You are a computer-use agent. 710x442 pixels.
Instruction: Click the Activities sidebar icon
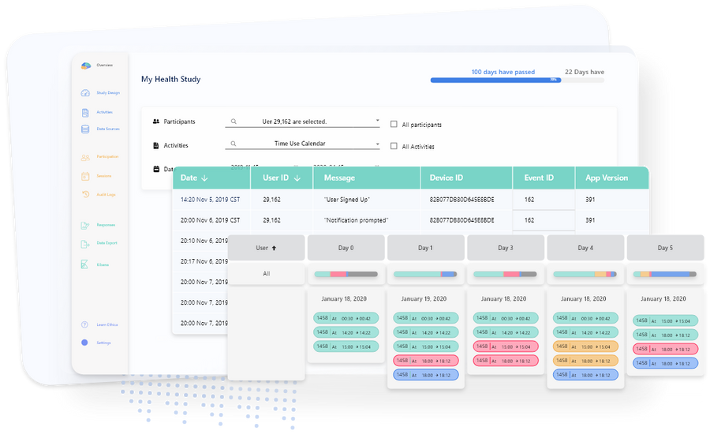(86, 111)
